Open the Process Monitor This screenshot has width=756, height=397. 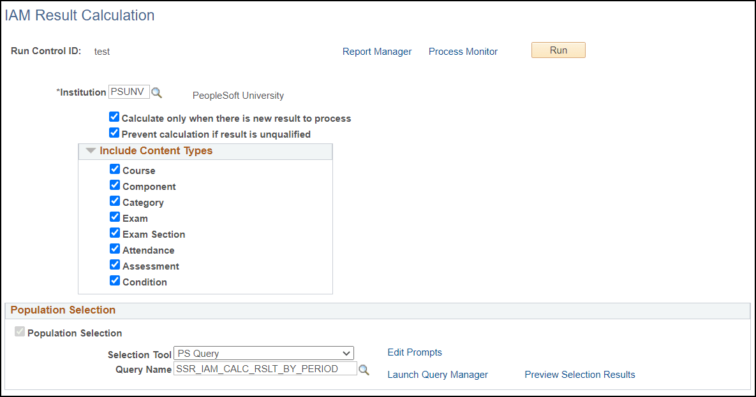tap(463, 52)
